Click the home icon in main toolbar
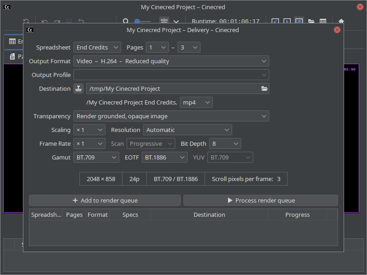The image size is (367, 275). tap(341, 21)
